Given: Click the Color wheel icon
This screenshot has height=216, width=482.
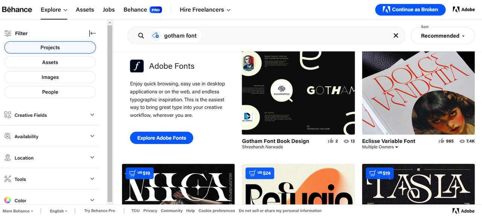Looking at the screenshot, I should [8, 201].
